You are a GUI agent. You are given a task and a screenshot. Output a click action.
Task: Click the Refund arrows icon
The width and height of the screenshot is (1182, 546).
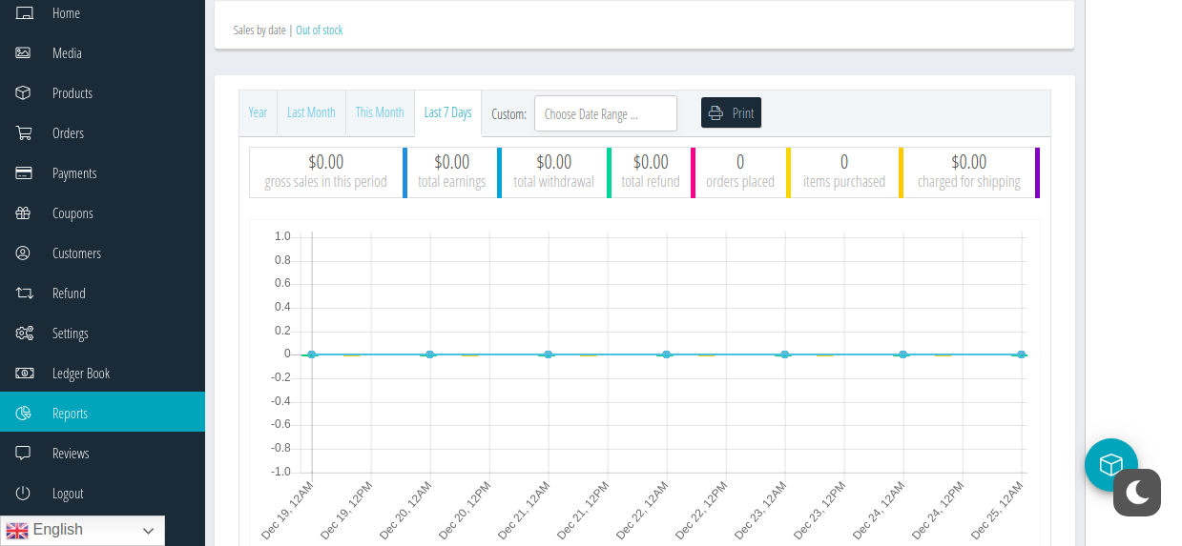[24, 293]
